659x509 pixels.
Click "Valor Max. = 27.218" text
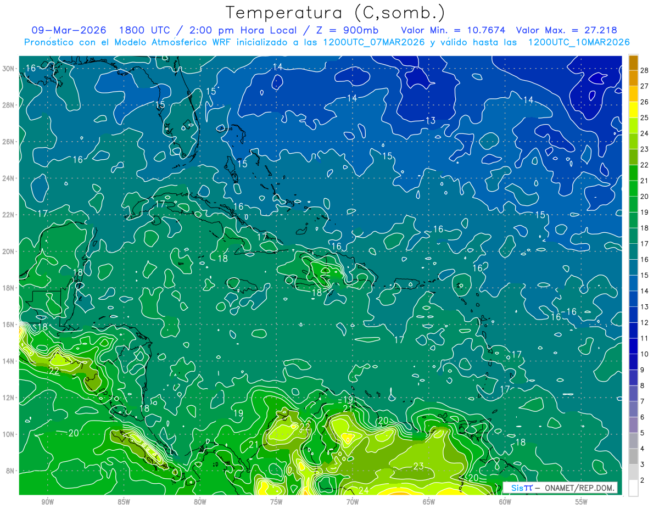coord(567,30)
